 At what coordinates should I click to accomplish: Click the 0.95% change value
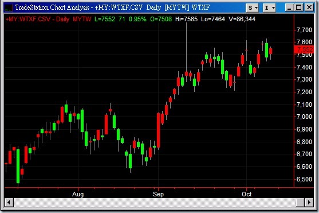point(137,19)
